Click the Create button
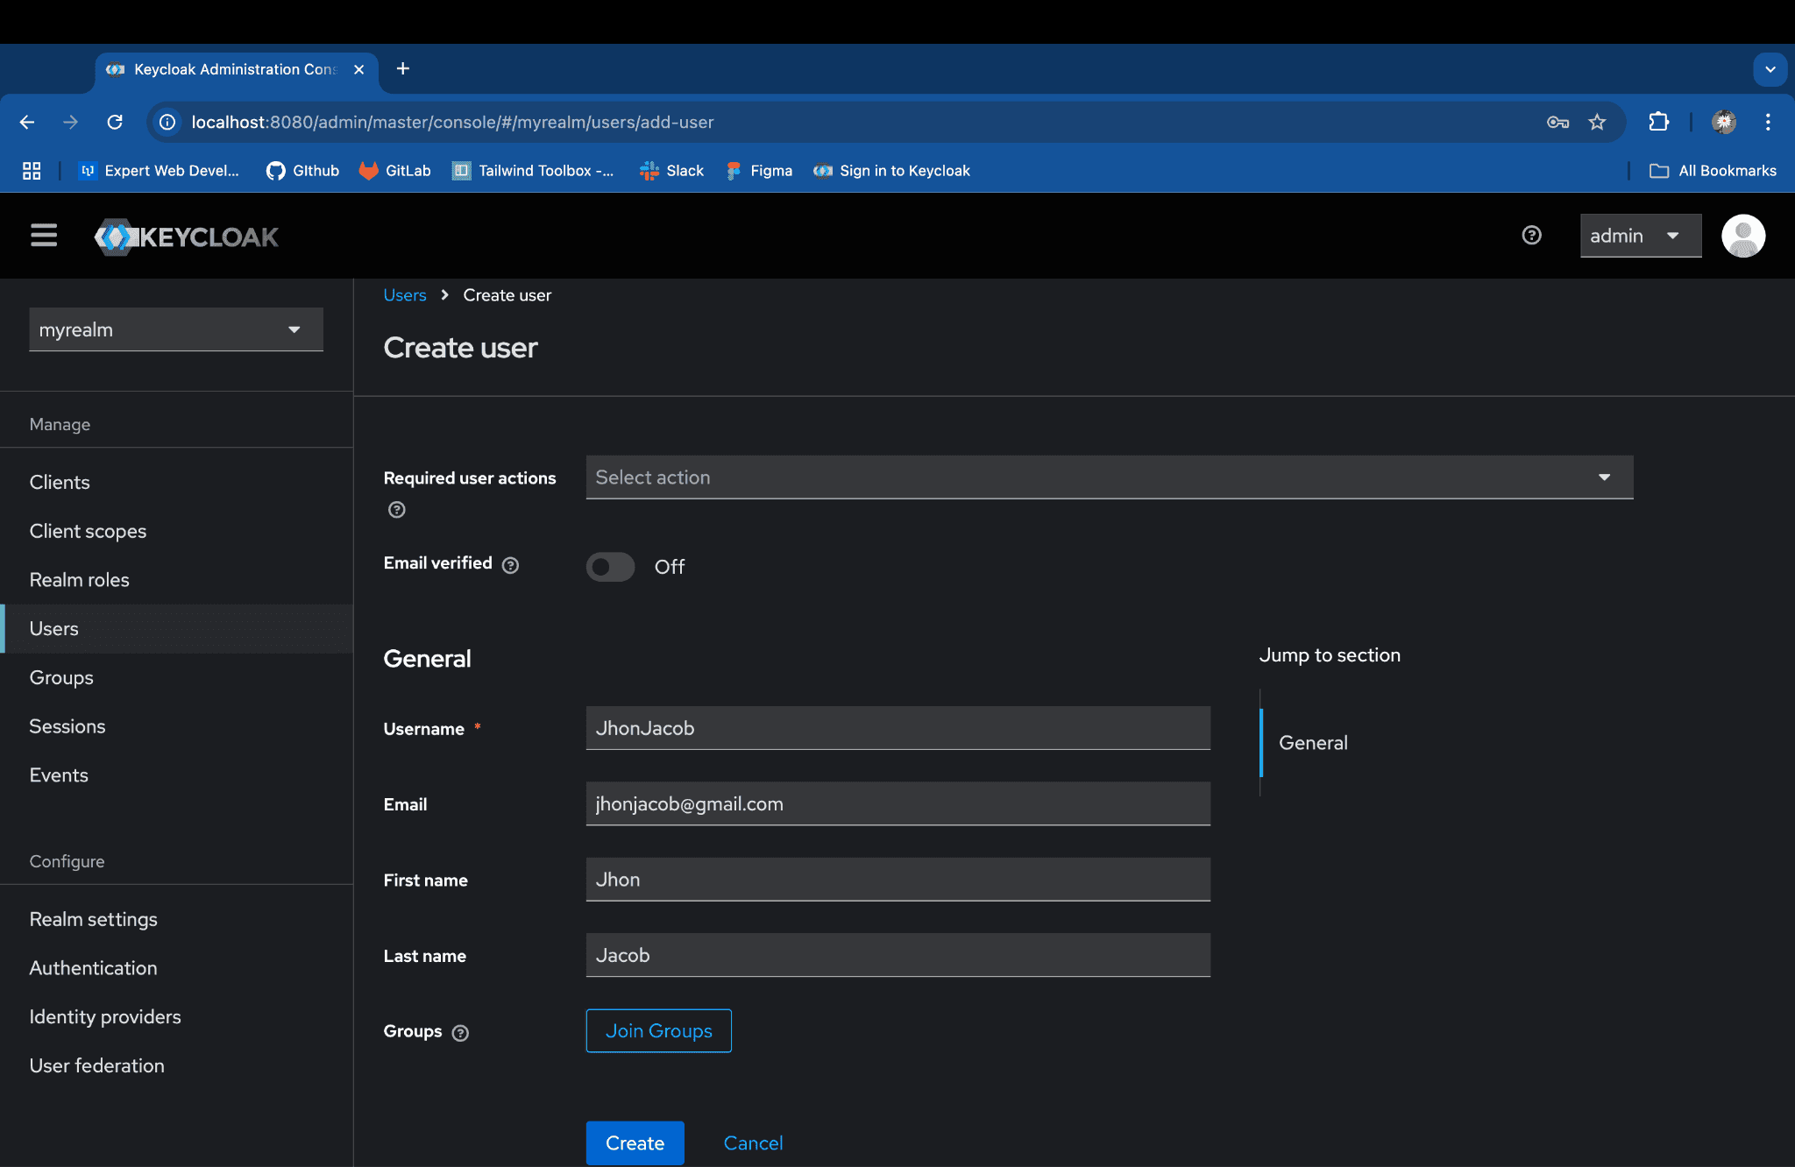Image resolution: width=1795 pixels, height=1167 pixels. click(x=635, y=1143)
